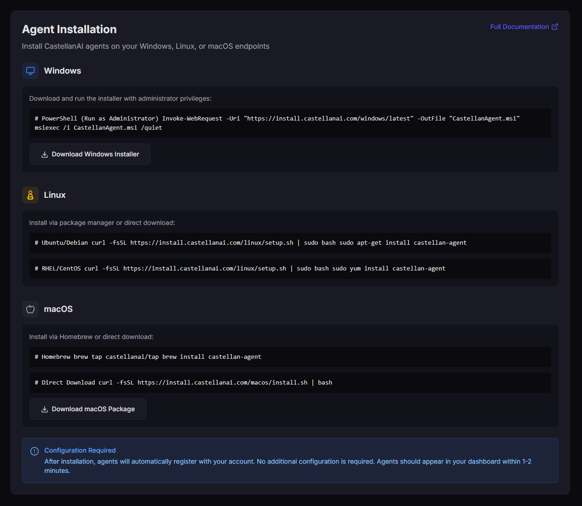Click the Linux section heading text

pyautogui.click(x=55, y=195)
